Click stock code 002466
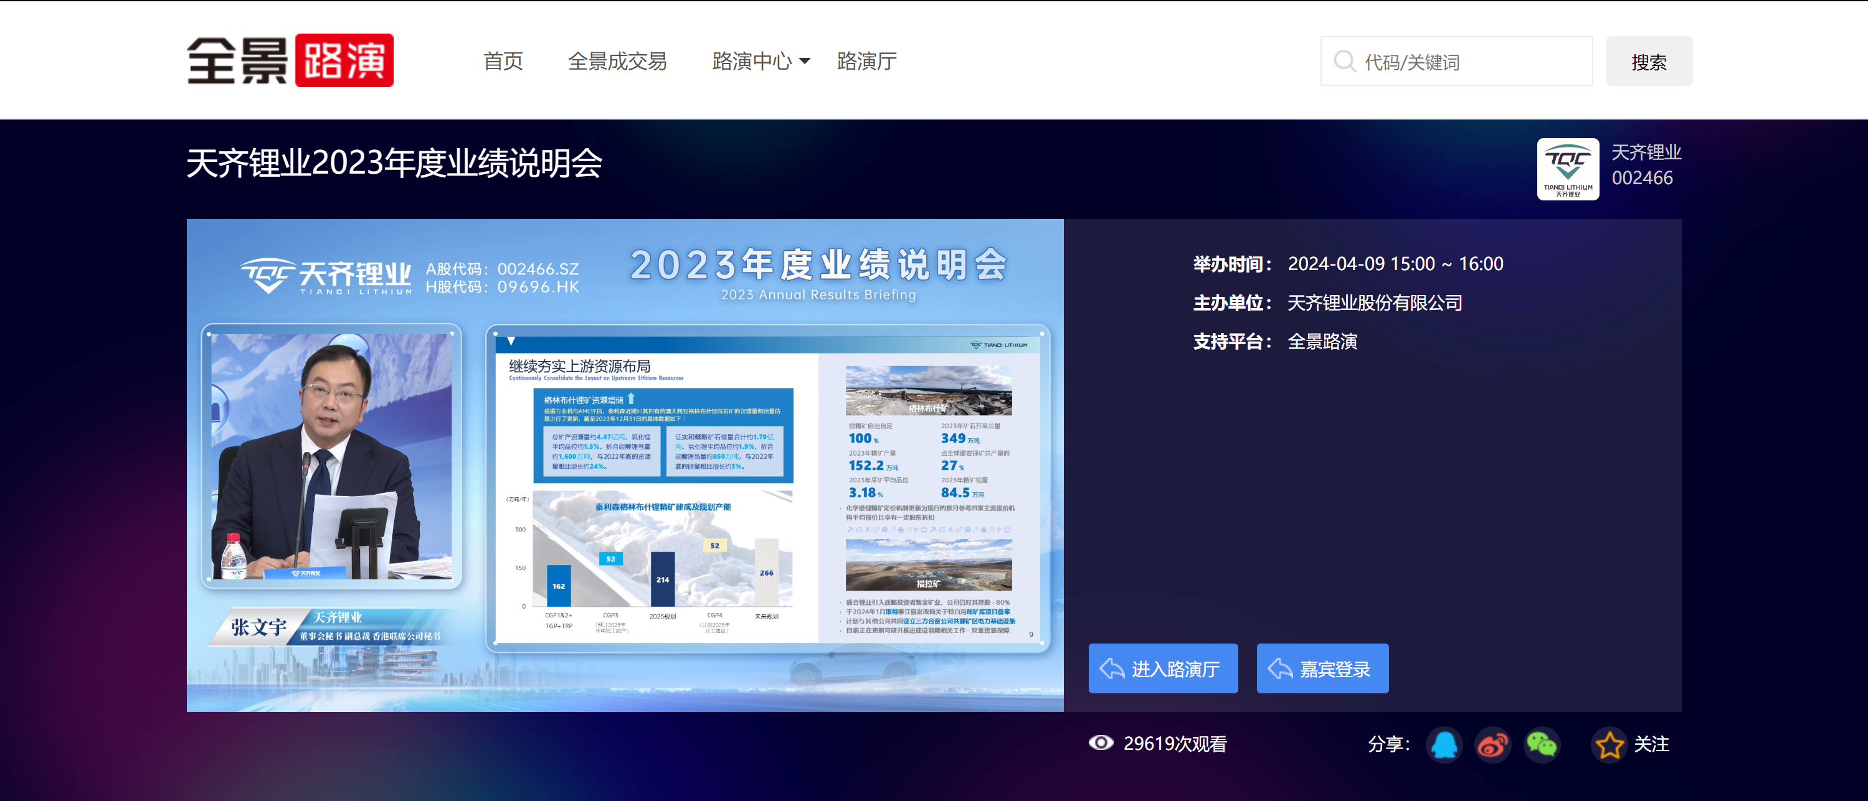Image resolution: width=1868 pixels, height=801 pixels. [x=1642, y=179]
